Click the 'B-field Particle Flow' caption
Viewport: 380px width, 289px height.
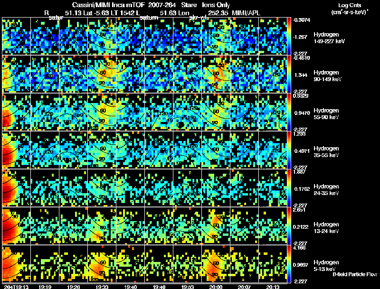355,274
